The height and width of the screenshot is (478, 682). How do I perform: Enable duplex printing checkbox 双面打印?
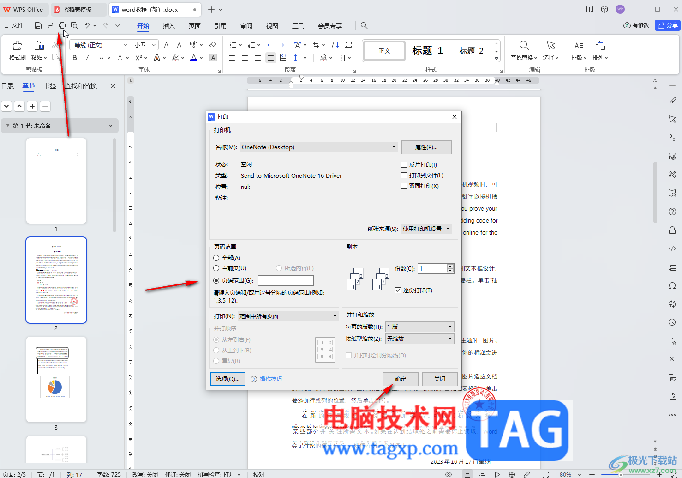404,186
